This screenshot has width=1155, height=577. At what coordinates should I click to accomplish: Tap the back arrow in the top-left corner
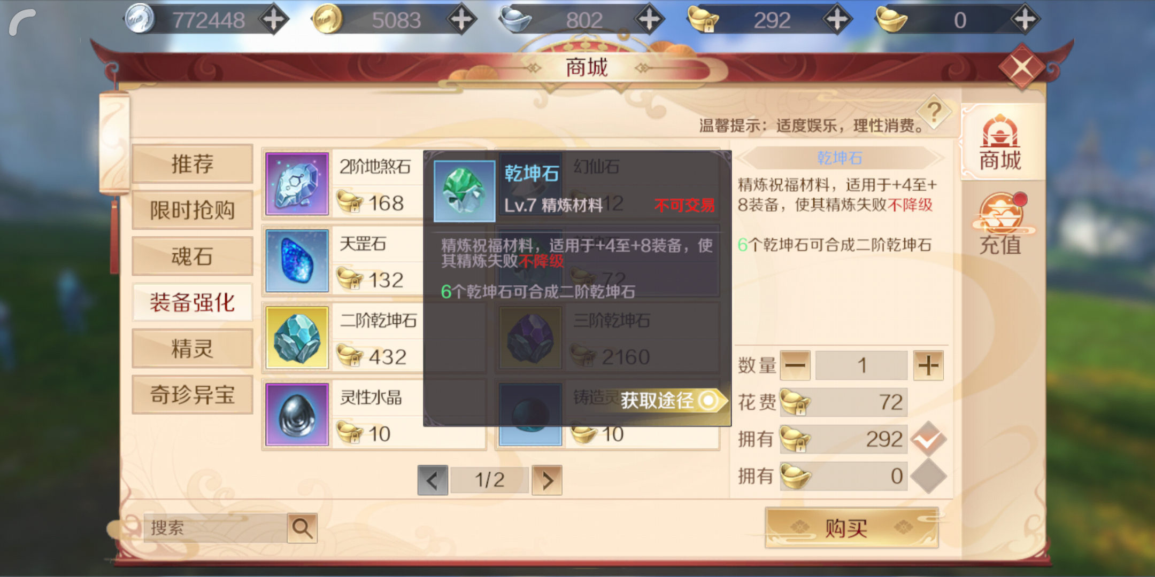[x=22, y=22]
